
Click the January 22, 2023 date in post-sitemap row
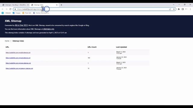[x=121, y=58]
